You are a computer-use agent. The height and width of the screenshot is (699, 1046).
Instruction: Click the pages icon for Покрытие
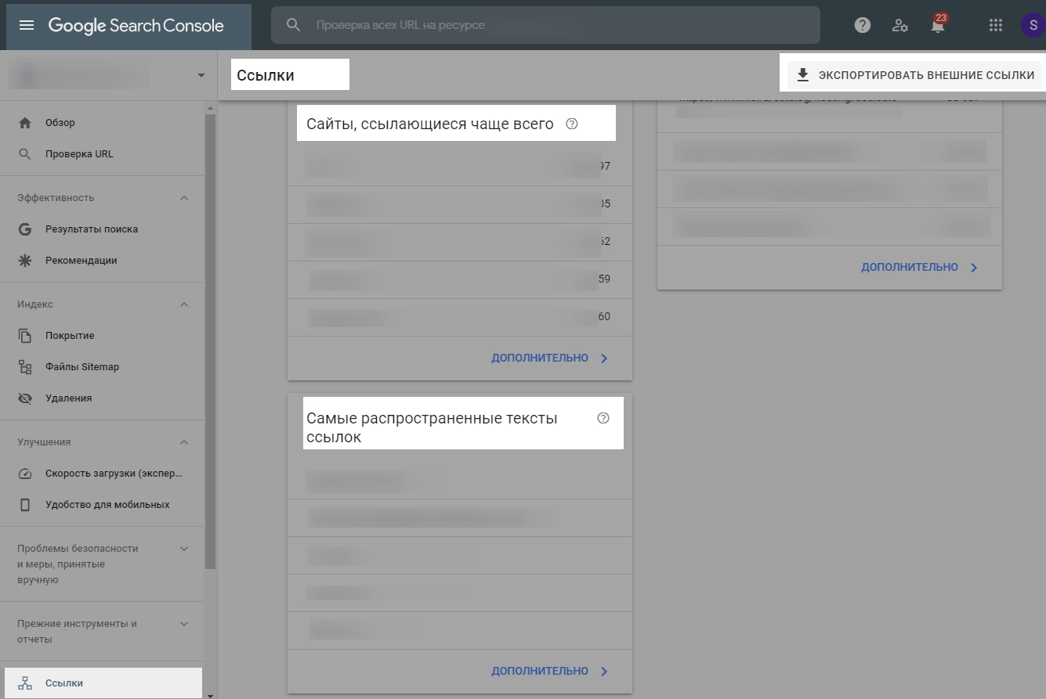pyautogui.click(x=25, y=336)
